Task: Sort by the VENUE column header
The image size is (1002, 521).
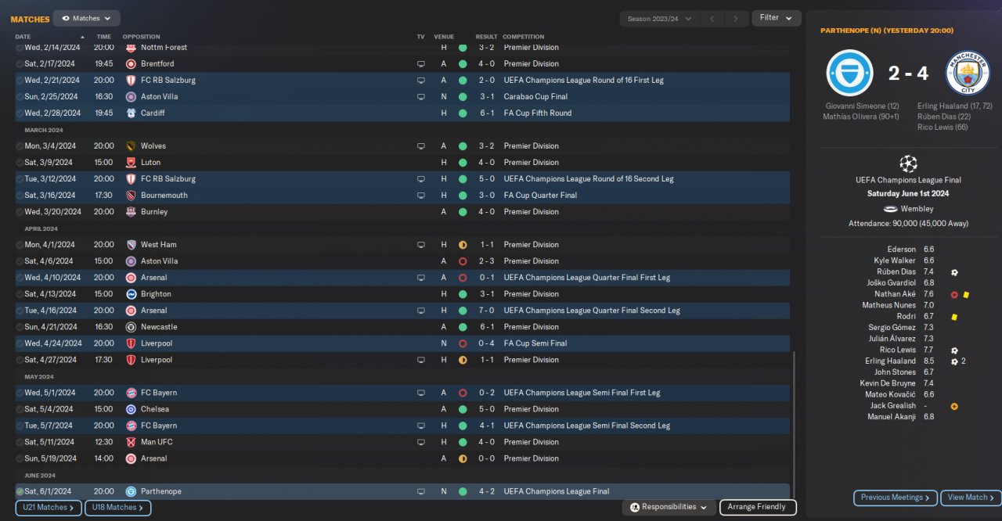Action: (444, 37)
